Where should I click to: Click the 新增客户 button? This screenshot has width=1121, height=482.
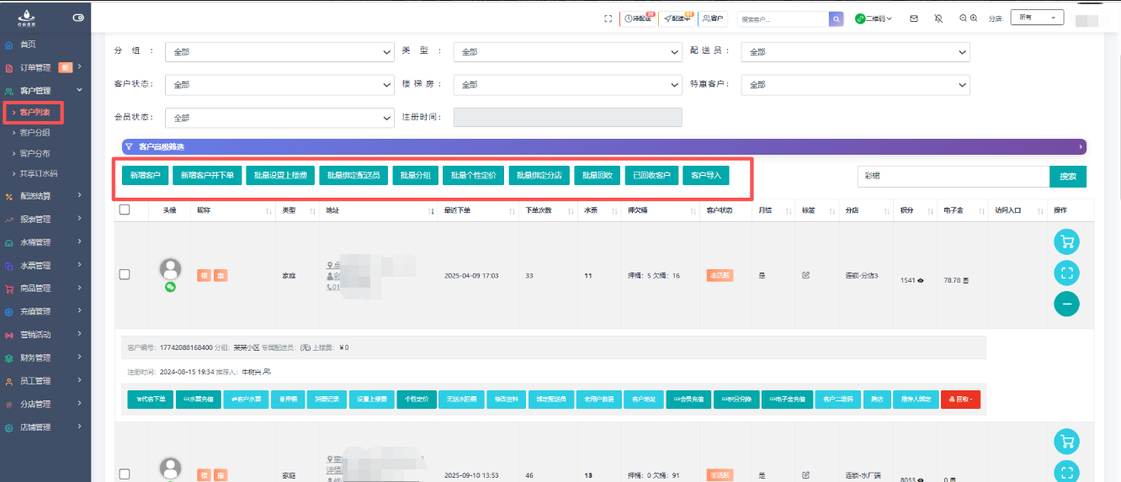[145, 176]
